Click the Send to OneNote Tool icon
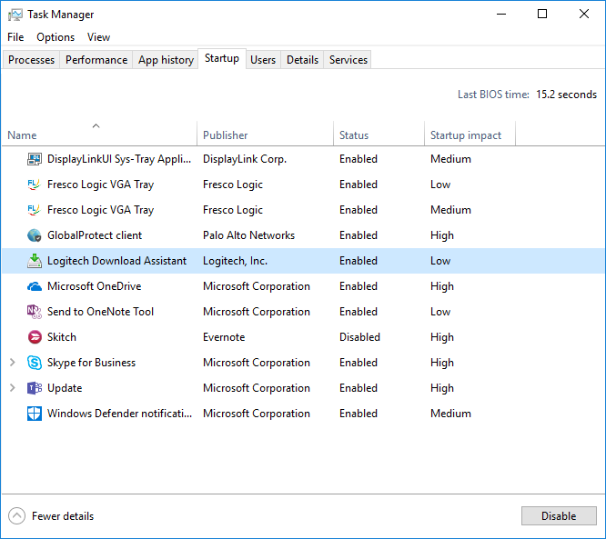The width and height of the screenshot is (606, 539). [35, 312]
